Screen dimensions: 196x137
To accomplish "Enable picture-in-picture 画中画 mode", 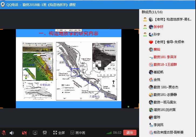I will (78, 133).
